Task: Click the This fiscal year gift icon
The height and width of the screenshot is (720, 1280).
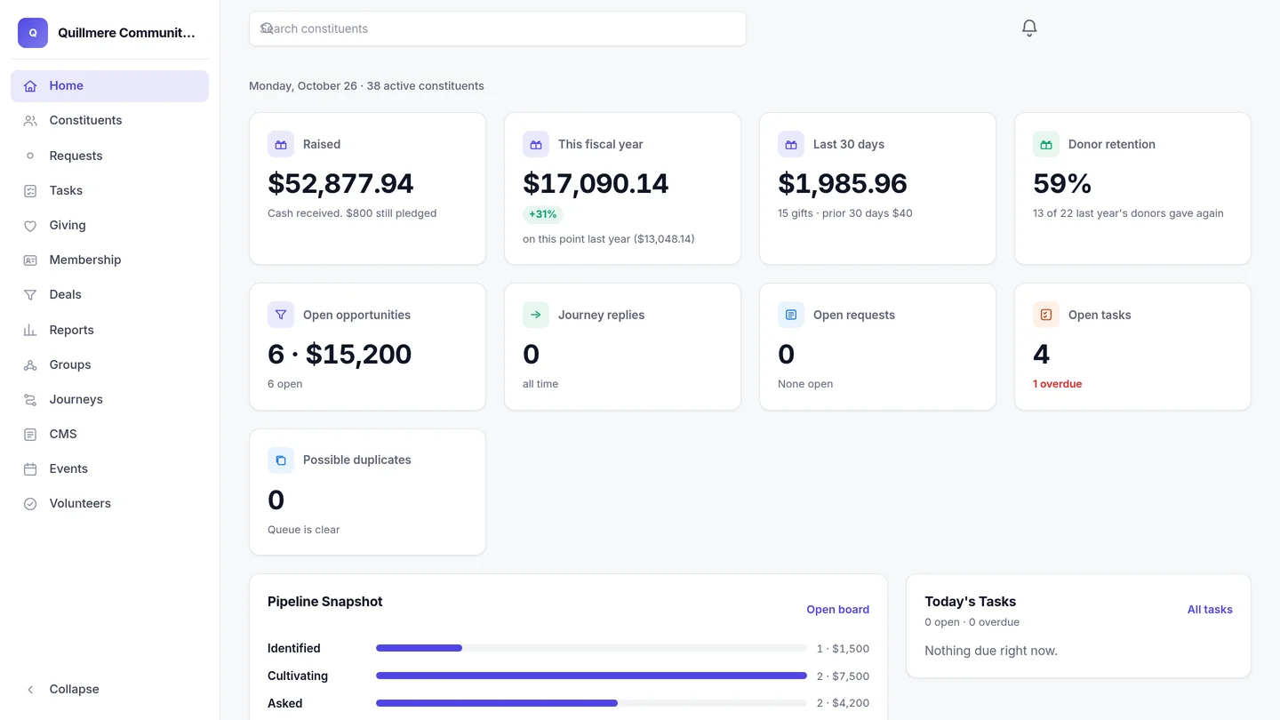Action: click(x=536, y=144)
